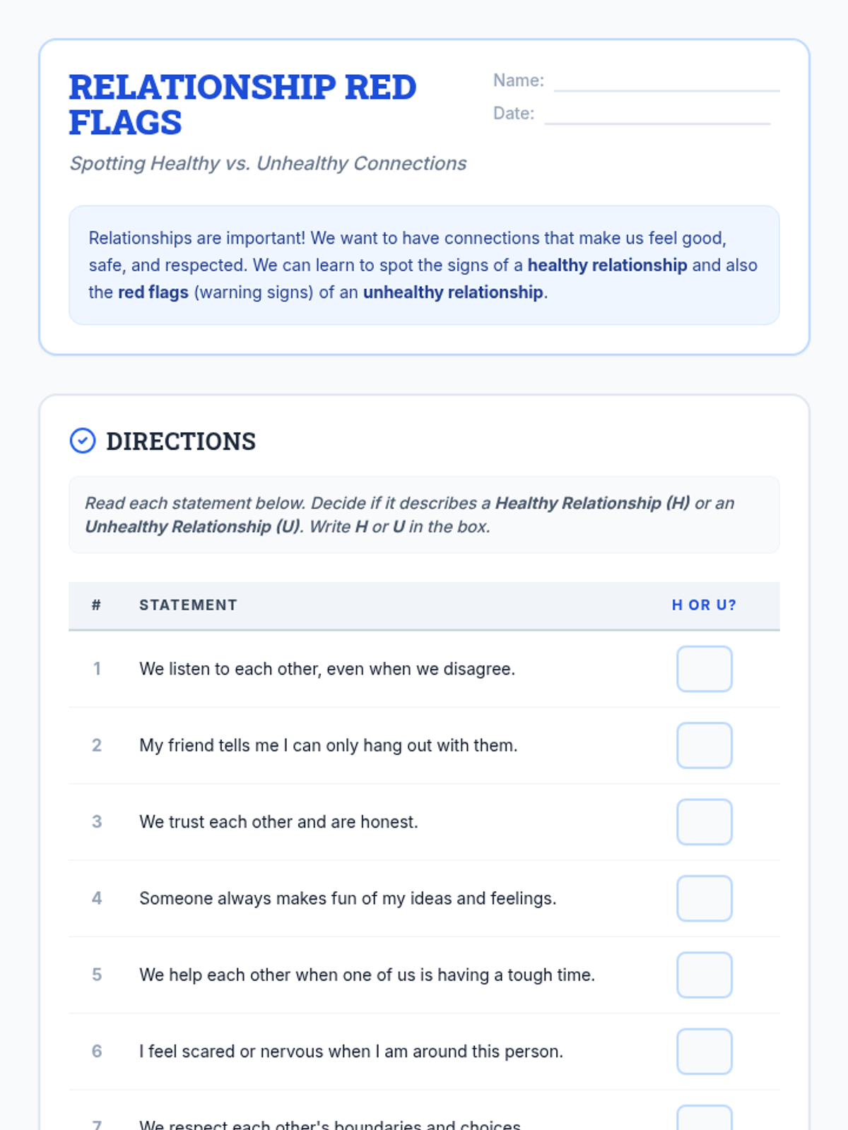Viewport: 848px width, 1130px height.
Task: Select answer box for scared or nervous statement
Action: click(704, 1052)
